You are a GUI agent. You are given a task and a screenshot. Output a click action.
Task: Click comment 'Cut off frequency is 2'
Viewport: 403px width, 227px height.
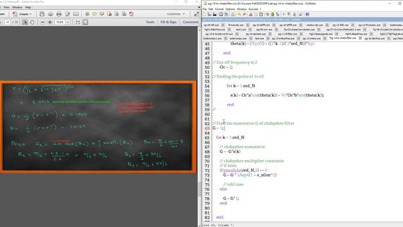coord(235,62)
